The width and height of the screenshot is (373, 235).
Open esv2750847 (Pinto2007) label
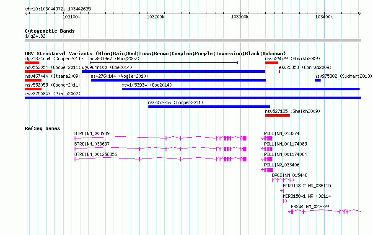[x=53, y=94]
